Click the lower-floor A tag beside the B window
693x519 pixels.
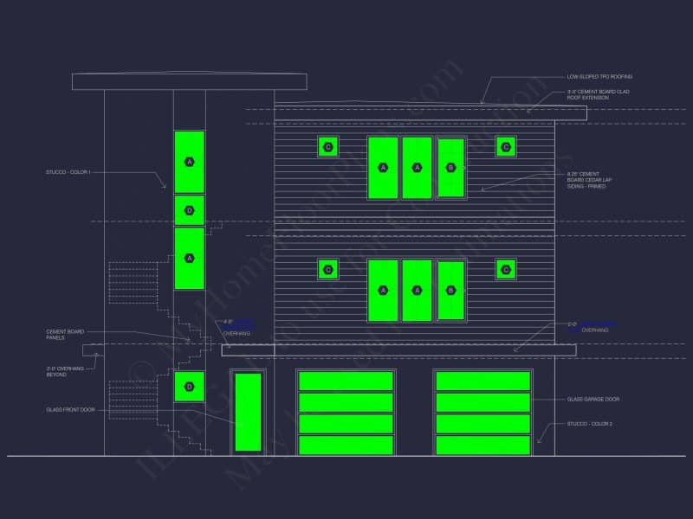point(417,291)
